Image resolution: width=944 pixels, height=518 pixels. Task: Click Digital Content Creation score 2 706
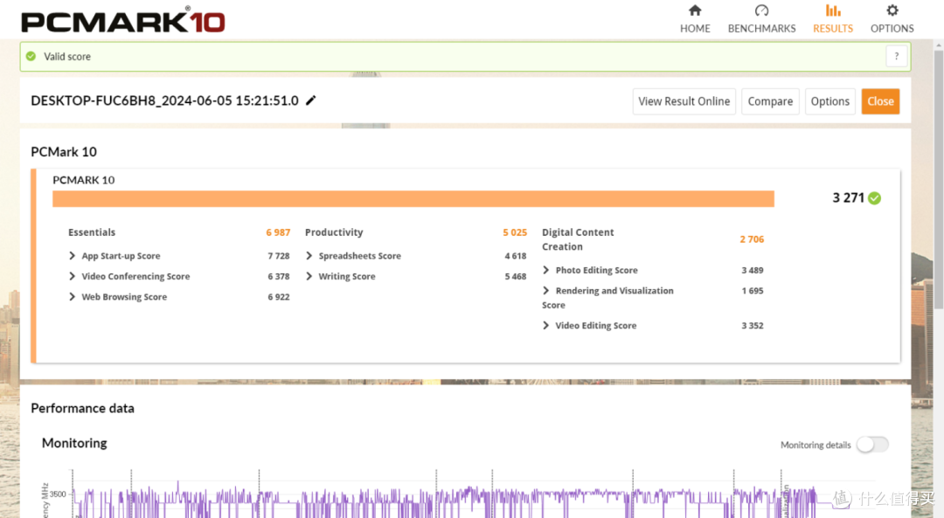pos(752,239)
